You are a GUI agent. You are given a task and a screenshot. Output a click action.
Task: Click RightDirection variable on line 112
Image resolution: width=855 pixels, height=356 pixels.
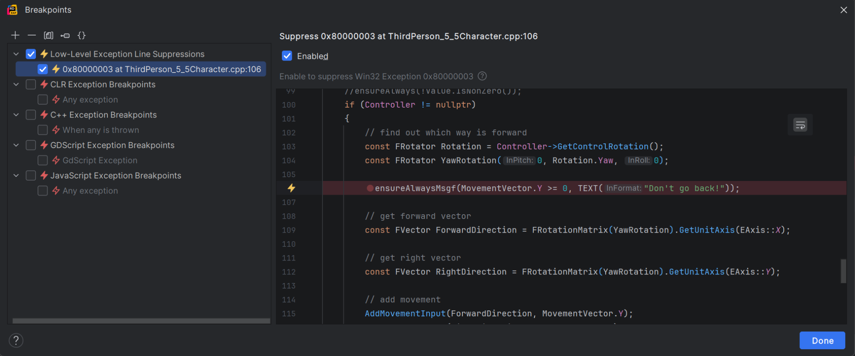471,272
